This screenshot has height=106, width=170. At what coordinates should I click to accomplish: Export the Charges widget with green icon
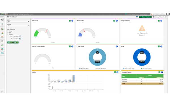[70, 21]
